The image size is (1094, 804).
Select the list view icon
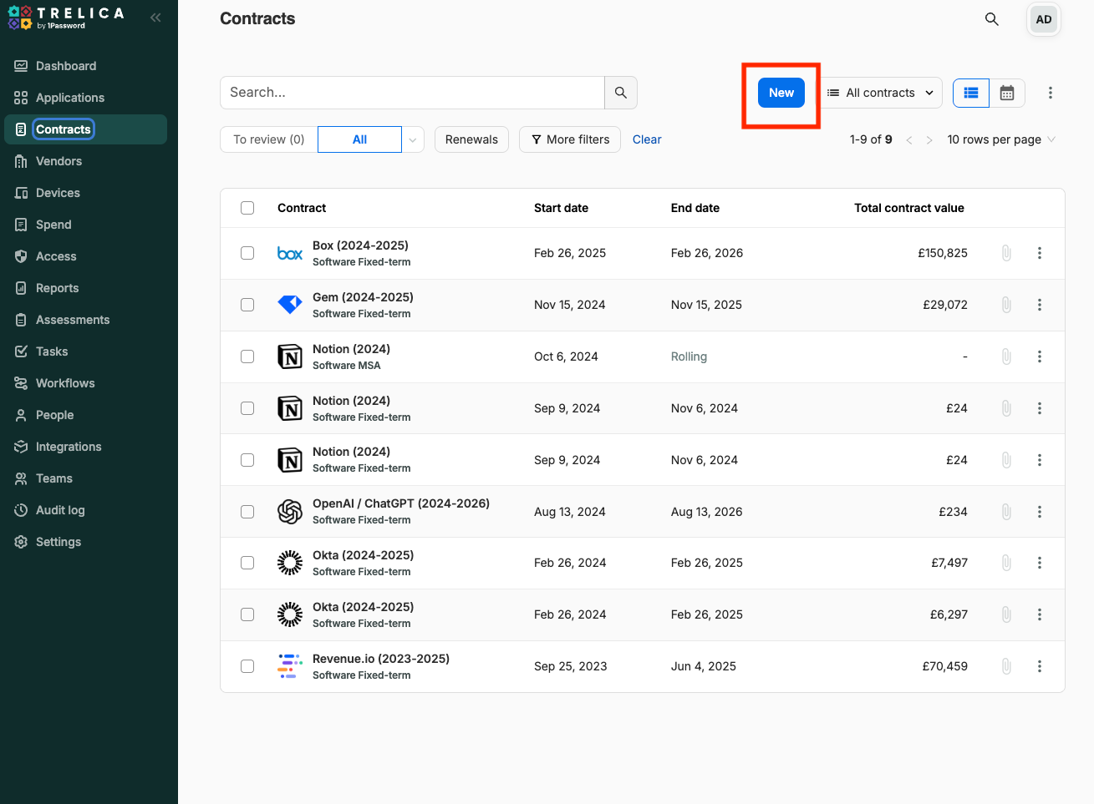point(971,93)
